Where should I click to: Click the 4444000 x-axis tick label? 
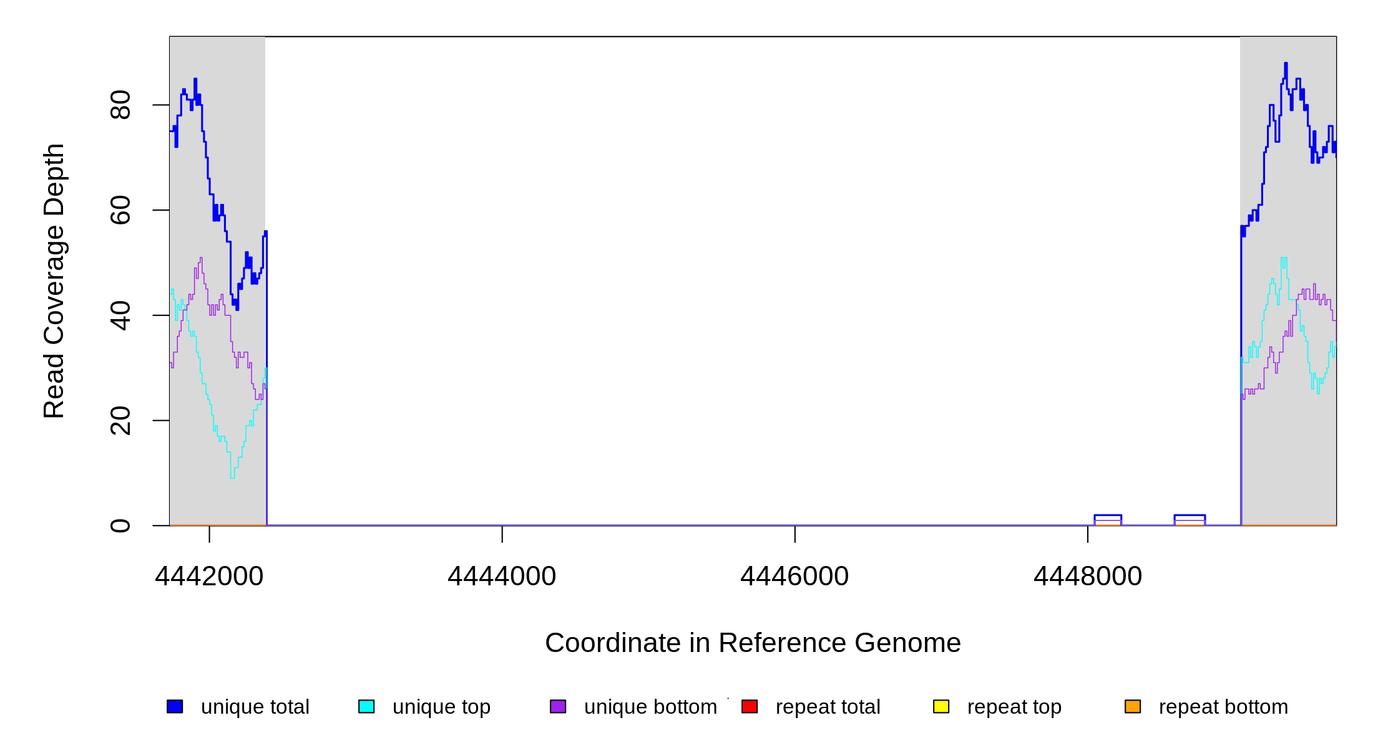[502, 576]
